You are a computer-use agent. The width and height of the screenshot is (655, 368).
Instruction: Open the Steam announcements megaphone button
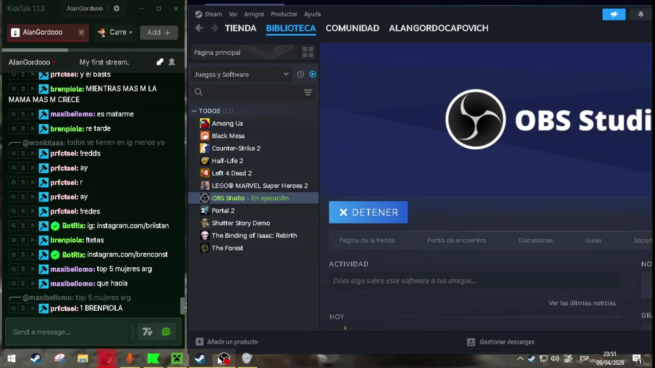[x=614, y=14]
